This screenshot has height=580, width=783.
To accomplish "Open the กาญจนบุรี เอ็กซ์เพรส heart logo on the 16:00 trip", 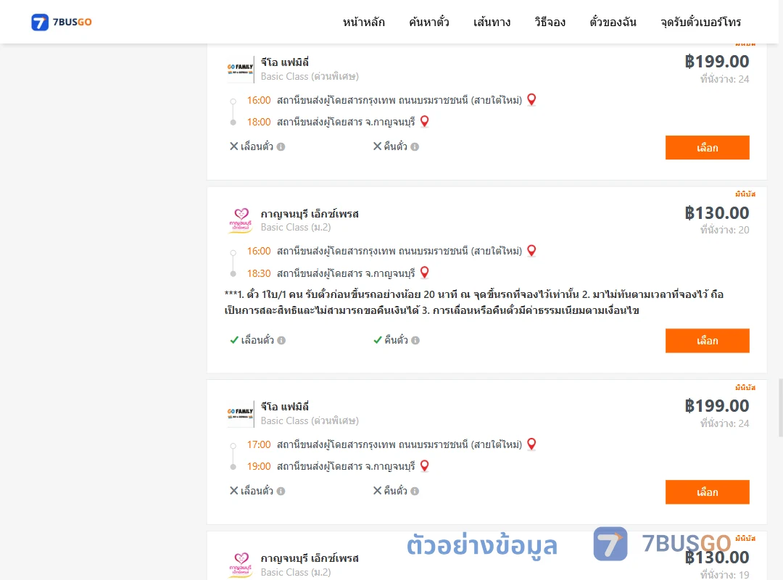I will (x=241, y=220).
